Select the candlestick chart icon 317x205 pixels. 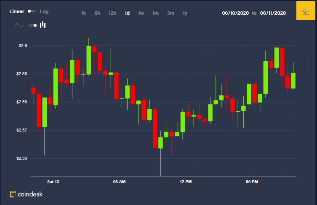point(43,25)
